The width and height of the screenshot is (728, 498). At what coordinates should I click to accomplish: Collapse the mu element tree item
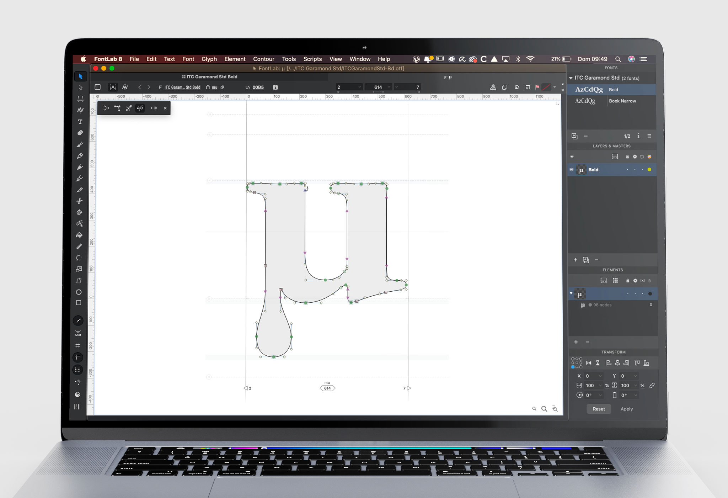(571, 293)
